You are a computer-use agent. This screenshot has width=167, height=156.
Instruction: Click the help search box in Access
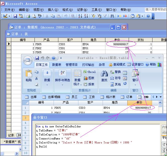pyautogui.click(x=156, y=10)
